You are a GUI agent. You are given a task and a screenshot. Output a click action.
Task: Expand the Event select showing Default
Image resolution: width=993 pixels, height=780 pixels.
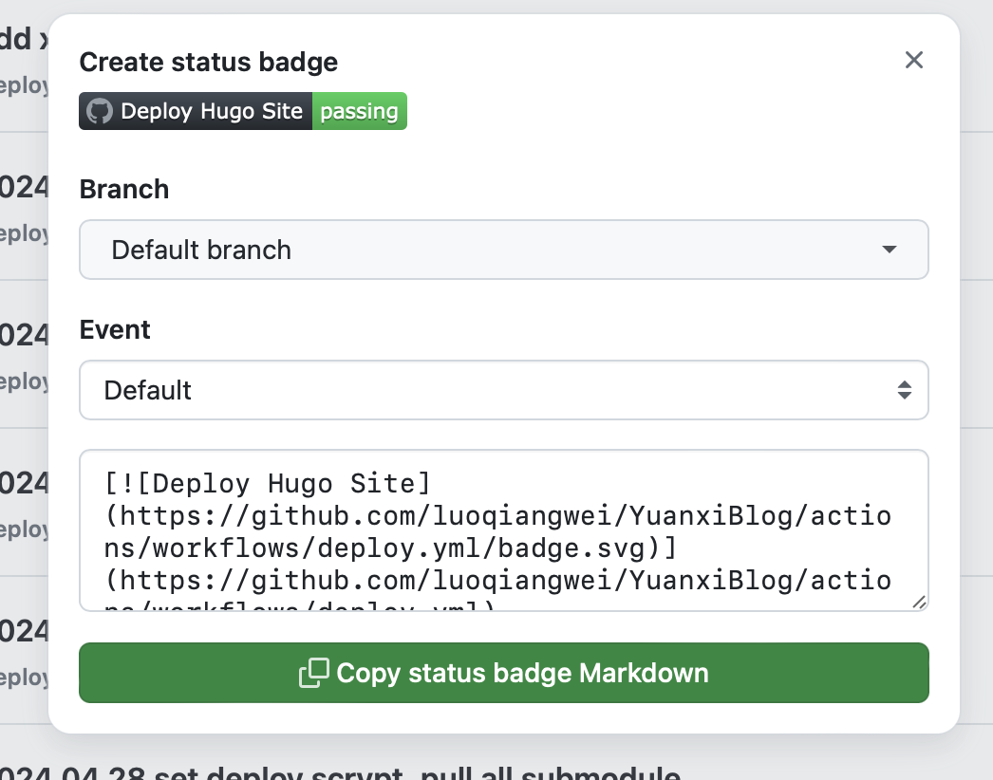click(x=475, y=390)
